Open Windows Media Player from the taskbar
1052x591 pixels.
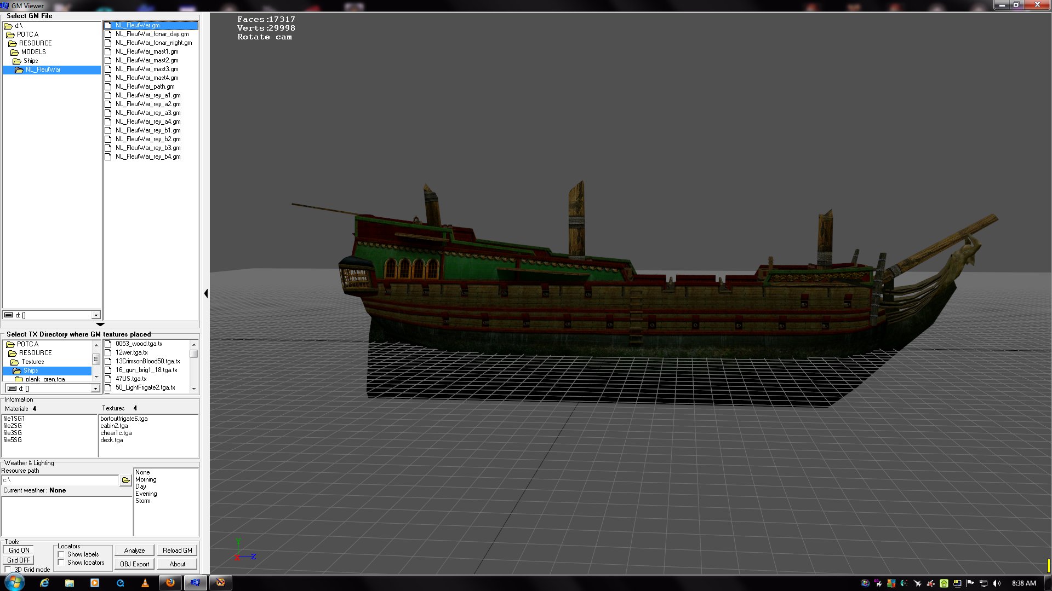(x=95, y=583)
